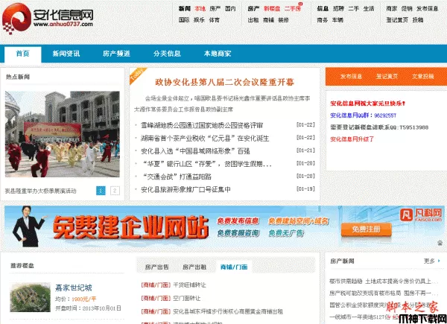Open news 安化县入选“中国县域网络形象”百强
This screenshot has height=324, width=447.
[195, 151]
